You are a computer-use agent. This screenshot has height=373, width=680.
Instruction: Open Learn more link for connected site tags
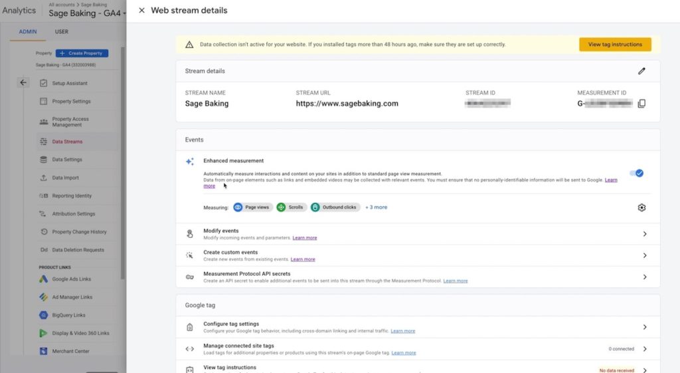pyautogui.click(x=404, y=352)
